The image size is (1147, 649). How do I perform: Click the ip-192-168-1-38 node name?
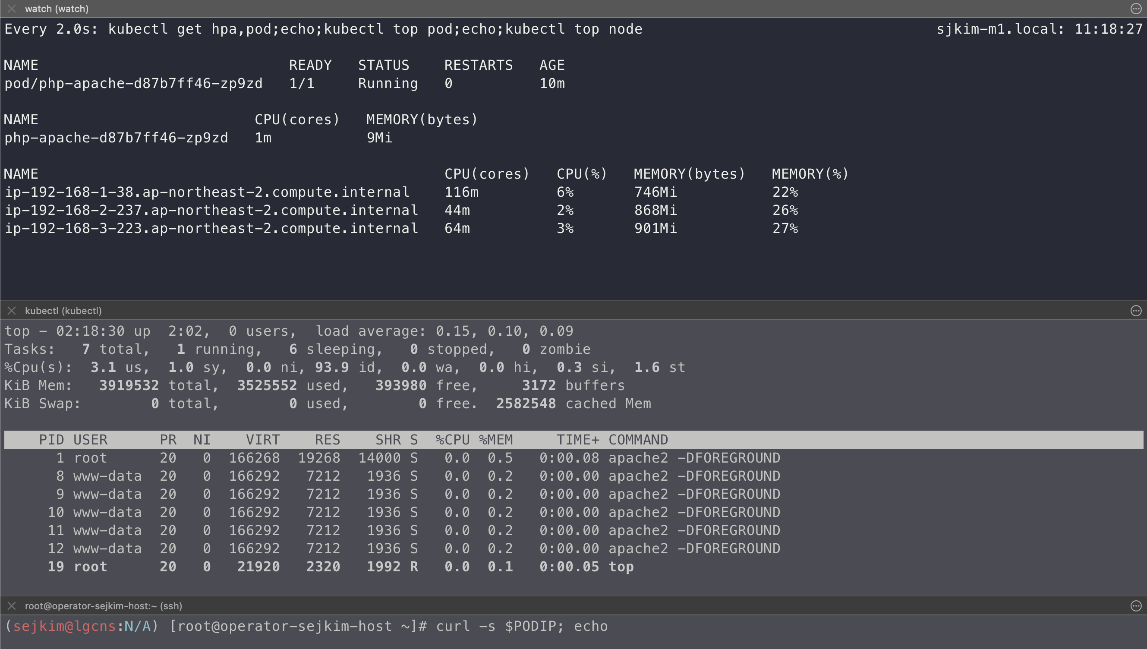point(207,192)
